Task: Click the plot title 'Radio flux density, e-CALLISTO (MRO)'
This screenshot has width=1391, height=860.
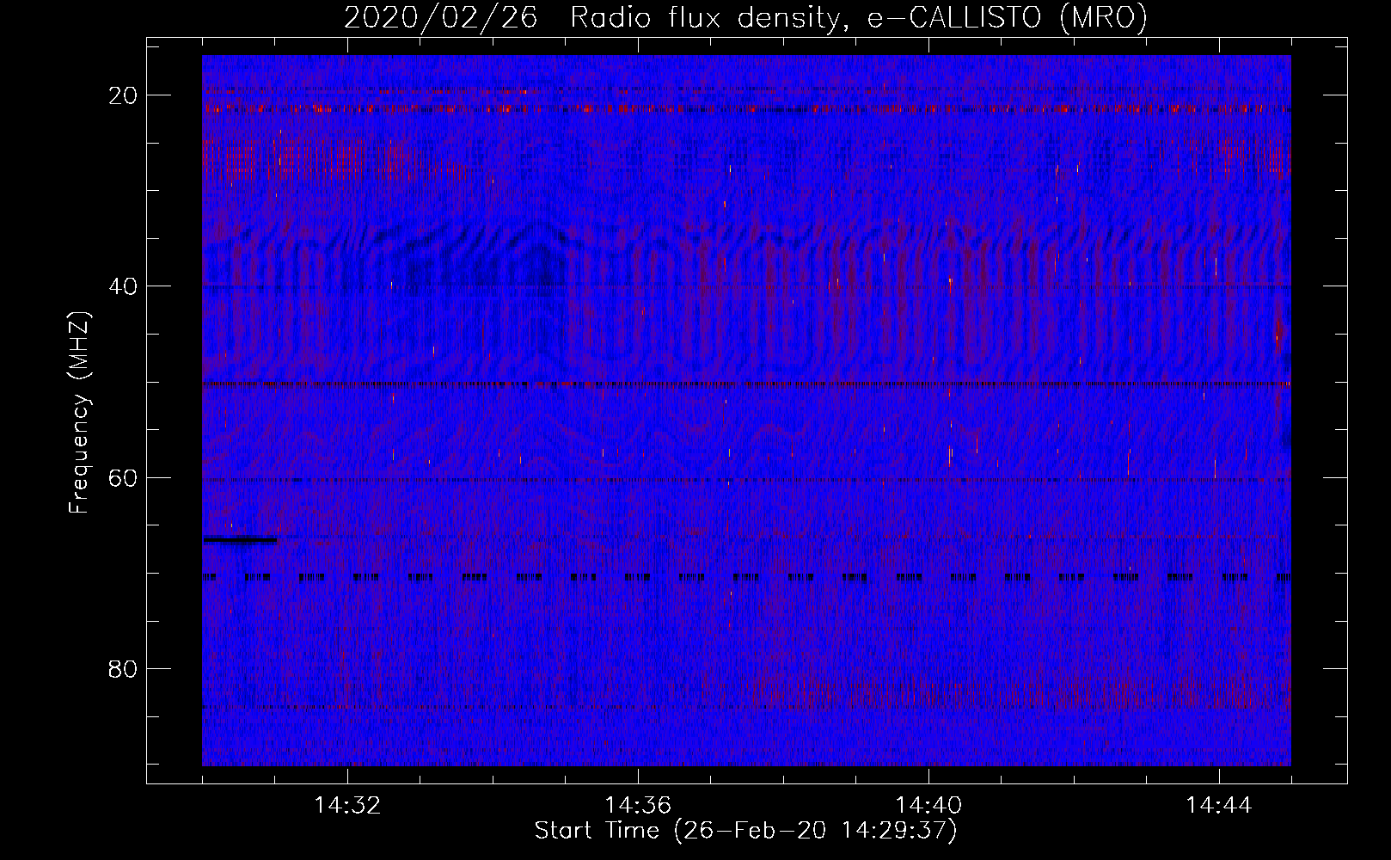Action: (859, 18)
